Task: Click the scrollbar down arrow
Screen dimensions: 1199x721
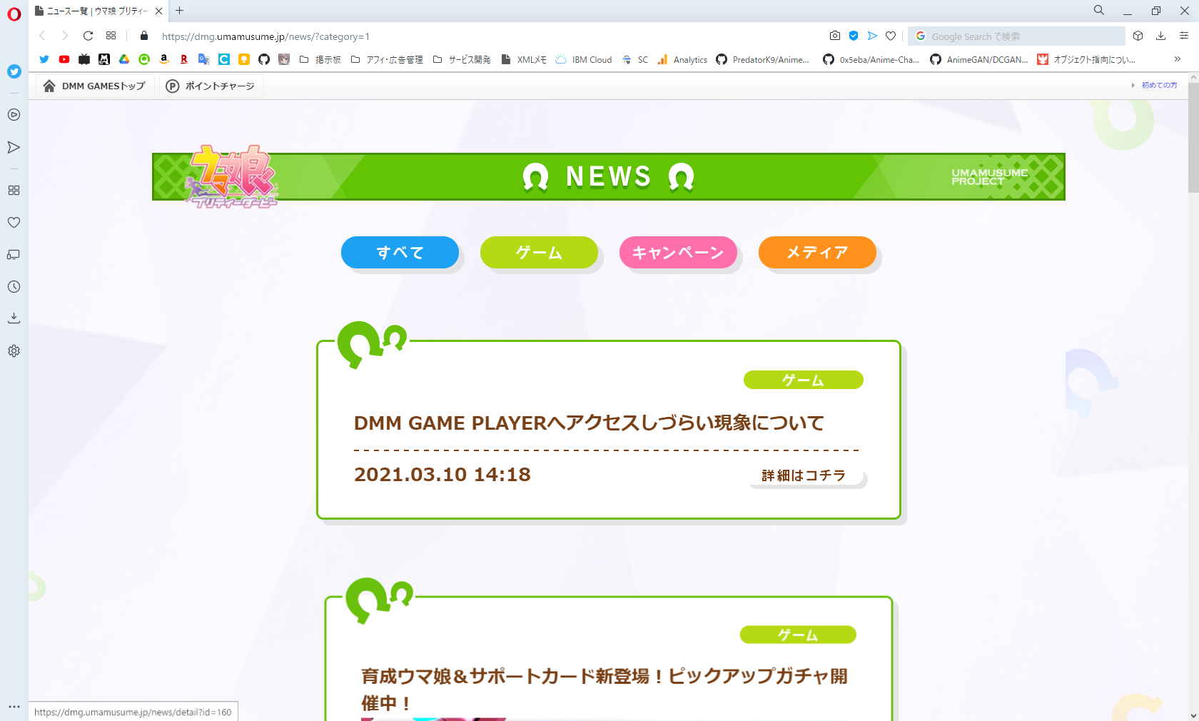Action: [1193, 715]
